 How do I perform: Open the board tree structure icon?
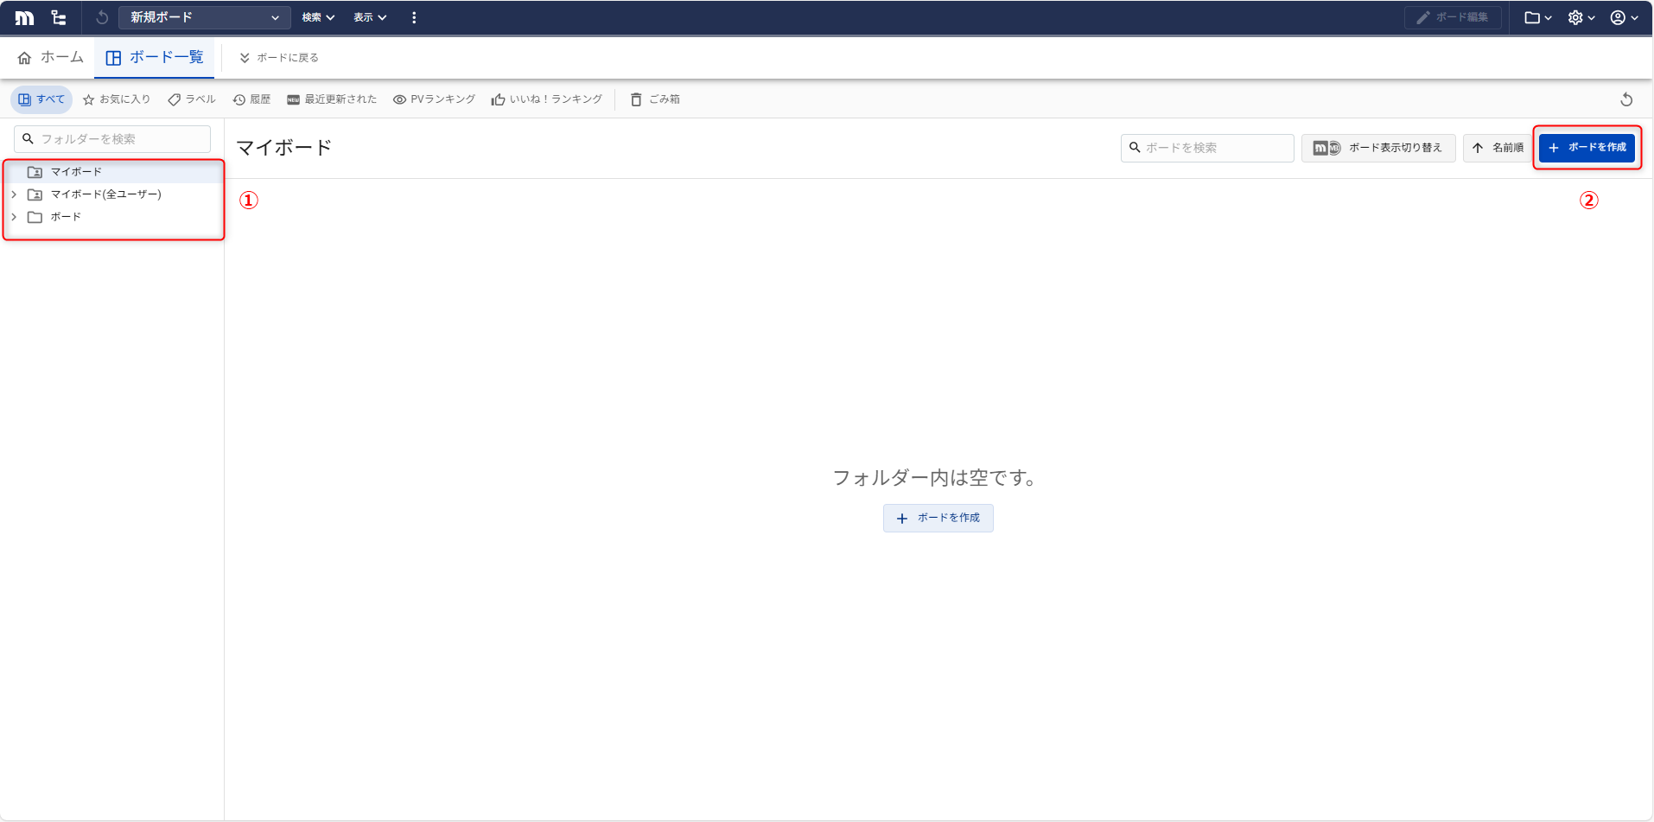tap(59, 17)
